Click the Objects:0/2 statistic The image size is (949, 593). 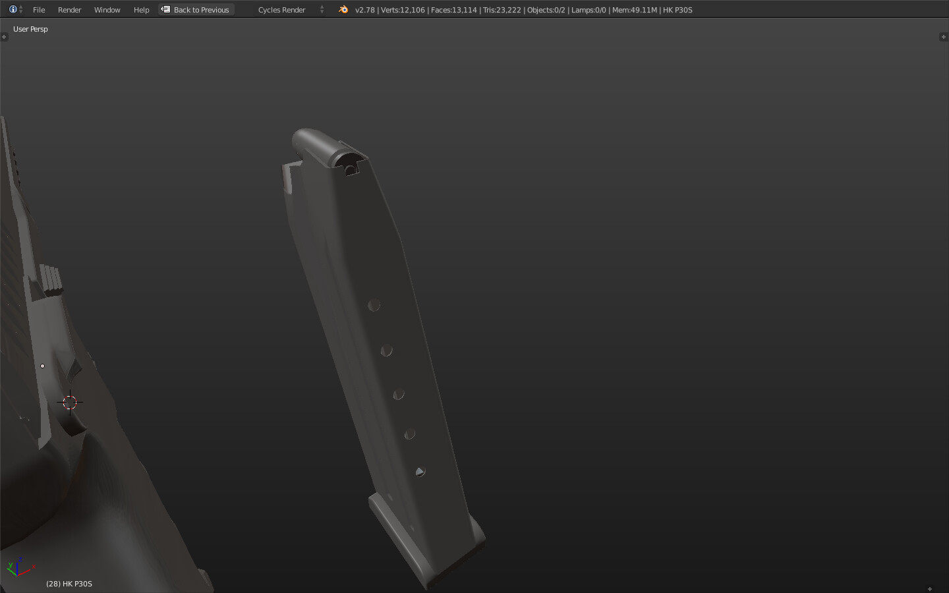click(x=546, y=10)
